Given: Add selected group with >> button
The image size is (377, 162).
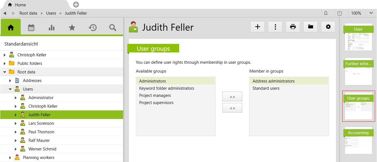Looking at the screenshot, I should 232,97.
